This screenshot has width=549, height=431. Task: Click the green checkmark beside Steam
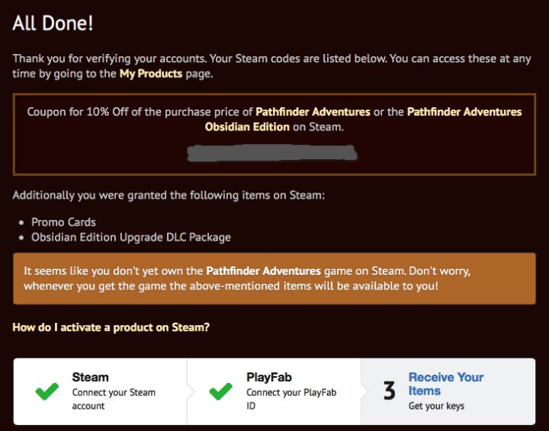tap(47, 391)
